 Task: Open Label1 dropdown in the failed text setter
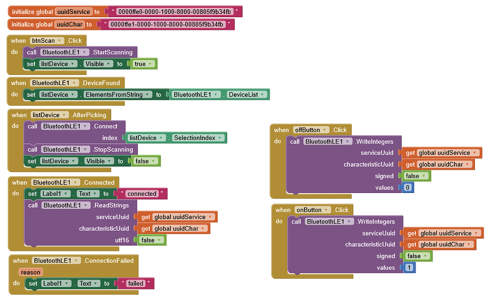(x=56, y=284)
